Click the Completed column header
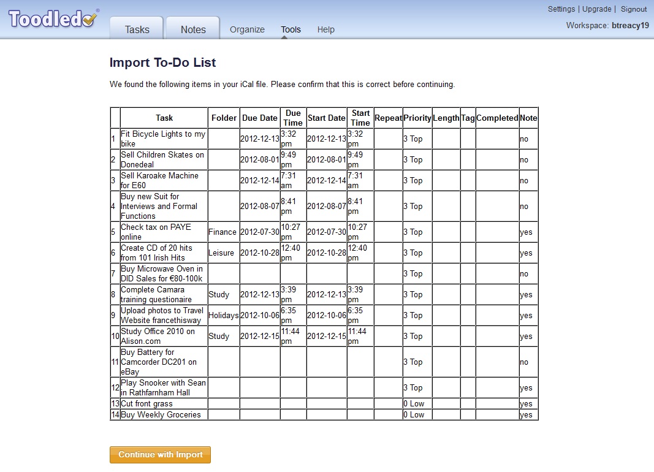 [497, 118]
